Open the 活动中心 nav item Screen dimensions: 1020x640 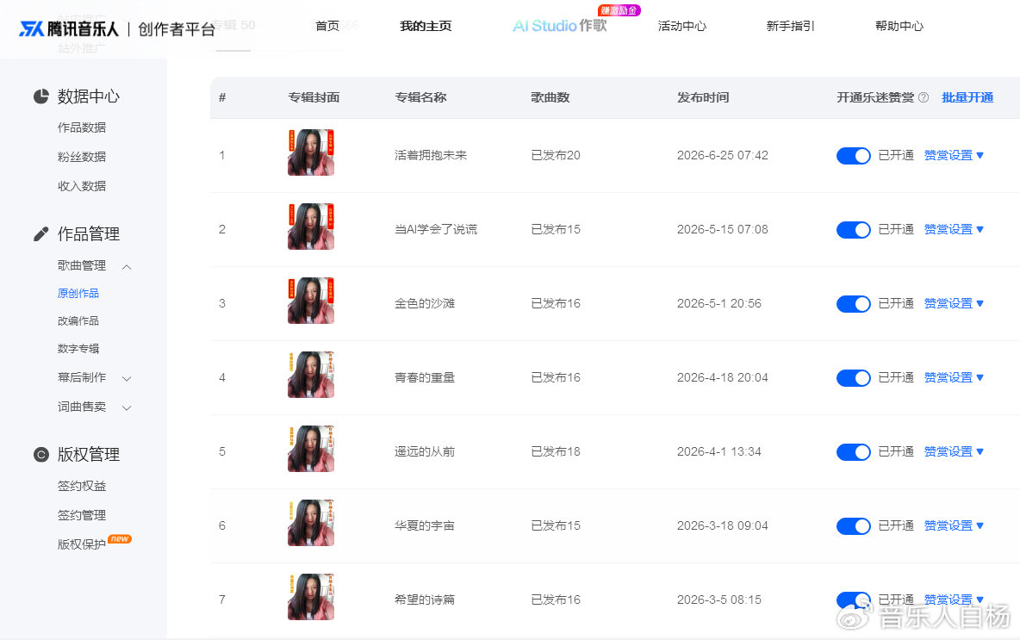tap(681, 26)
